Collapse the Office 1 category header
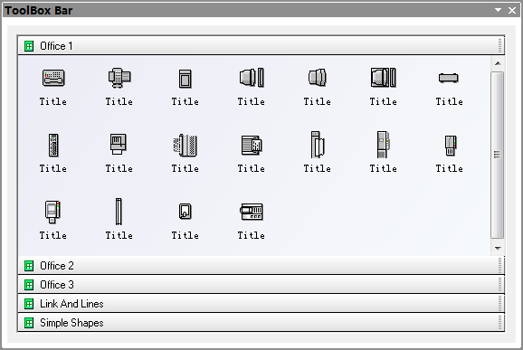 (x=261, y=45)
